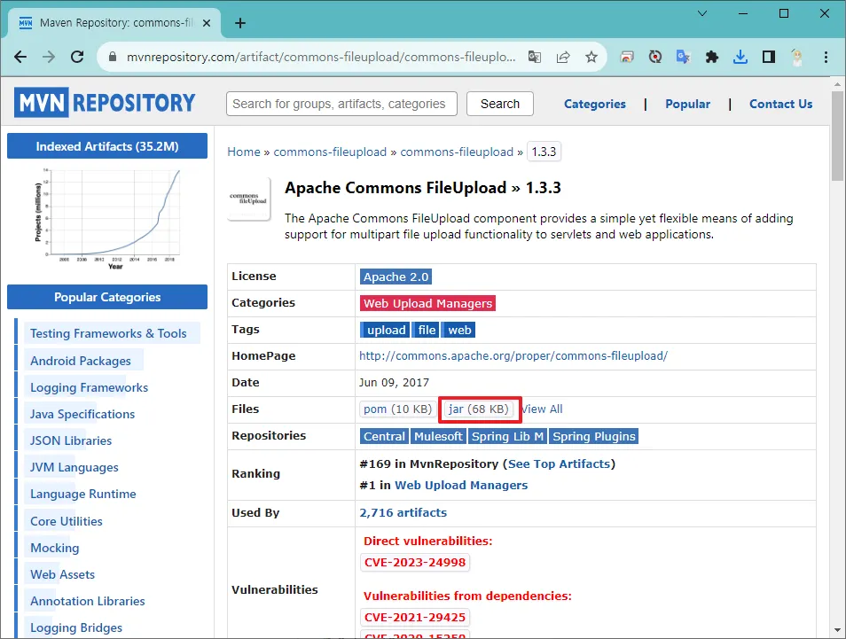Open the profile avatar icon

click(797, 57)
